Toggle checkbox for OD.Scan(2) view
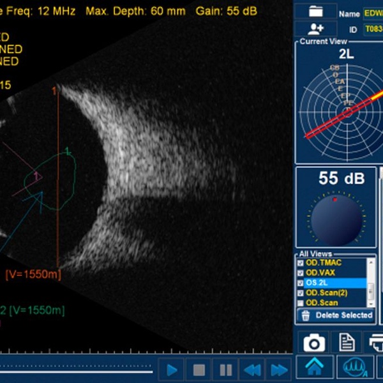The width and height of the screenshot is (383, 383). coord(300,293)
